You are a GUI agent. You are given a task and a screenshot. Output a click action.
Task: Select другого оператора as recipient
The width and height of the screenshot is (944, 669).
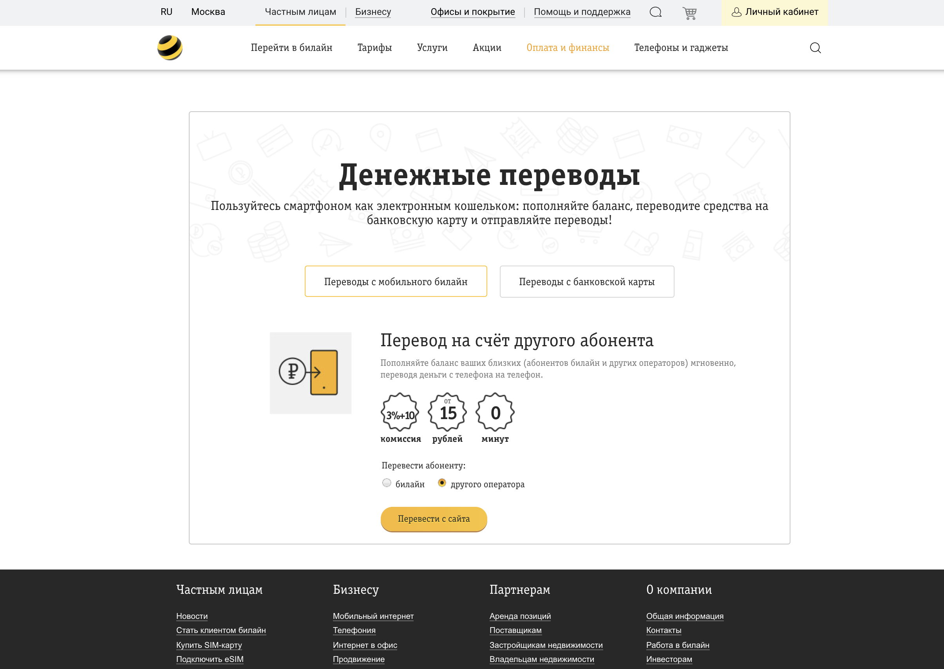pyautogui.click(x=442, y=483)
